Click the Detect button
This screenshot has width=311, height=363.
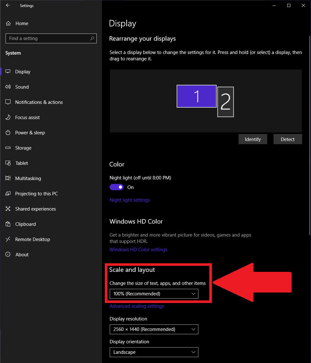(287, 139)
